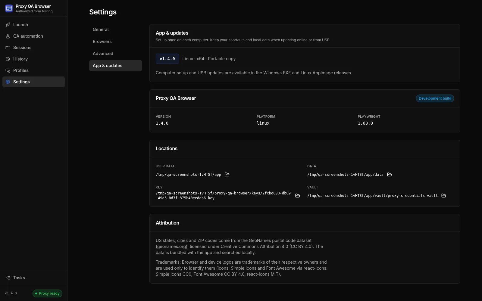Open the Data folder icon

point(390,175)
